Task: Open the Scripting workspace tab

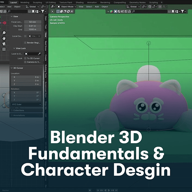Action: pyautogui.click(x=153, y=3)
